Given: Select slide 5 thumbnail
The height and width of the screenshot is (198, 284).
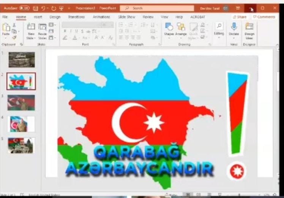Looking at the screenshot, I should 21,146.
